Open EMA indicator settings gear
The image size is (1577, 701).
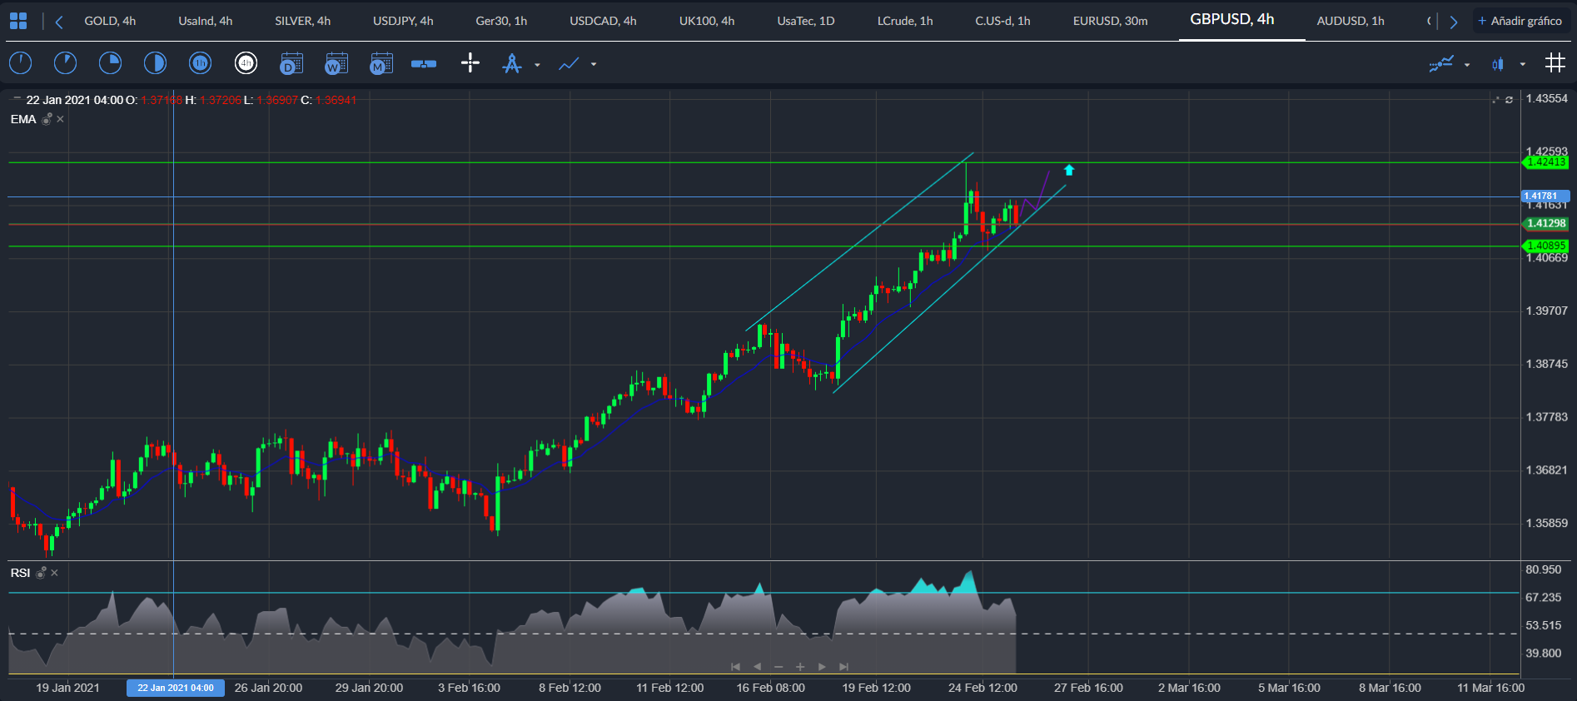pyautogui.click(x=47, y=119)
